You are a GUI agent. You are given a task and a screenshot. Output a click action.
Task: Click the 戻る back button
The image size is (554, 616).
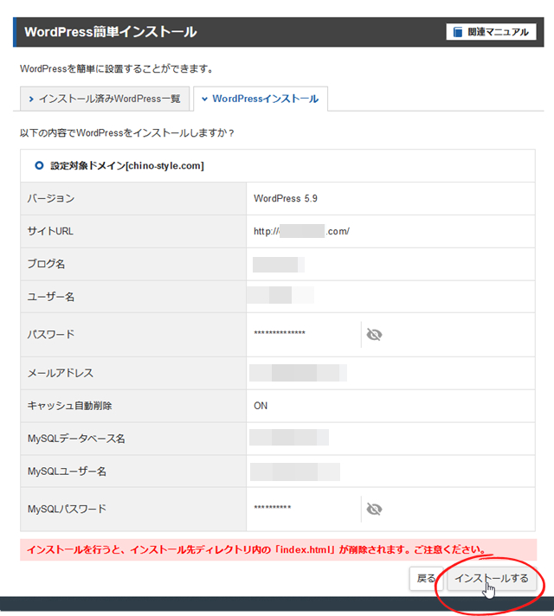[426, 578]
